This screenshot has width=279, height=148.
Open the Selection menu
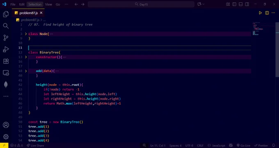[35, 4]
